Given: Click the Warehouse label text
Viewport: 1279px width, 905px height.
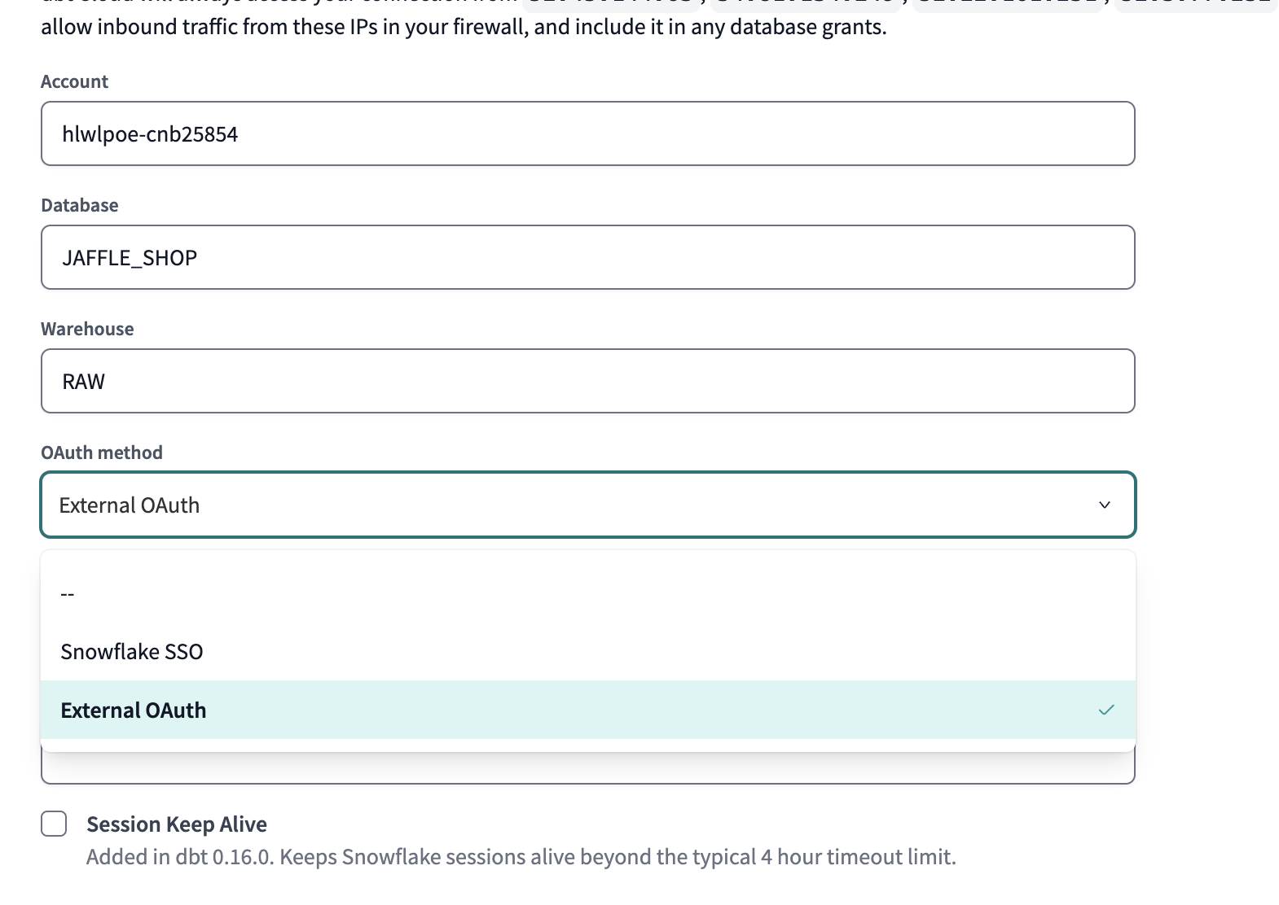Looking at the screenshot, I should tap(86, 328).
